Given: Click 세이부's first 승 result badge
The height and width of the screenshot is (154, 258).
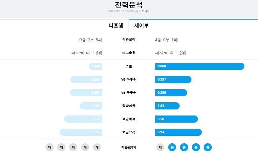Looking at the screenshot, I should click(172, 147).
